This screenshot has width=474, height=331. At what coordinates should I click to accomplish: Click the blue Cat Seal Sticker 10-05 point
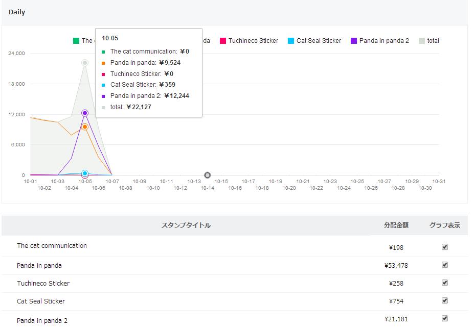pos(85,173)
